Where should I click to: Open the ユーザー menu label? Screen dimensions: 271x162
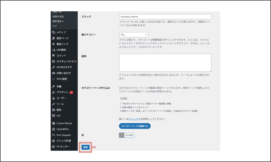61,98
